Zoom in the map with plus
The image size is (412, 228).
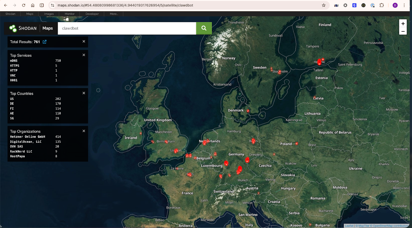point(403,23)
